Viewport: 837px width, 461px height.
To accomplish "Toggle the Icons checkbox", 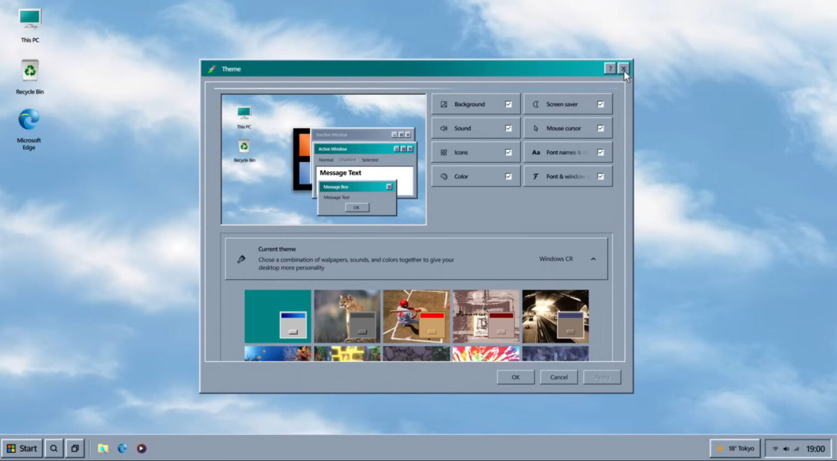I will (x=508, y=152).
